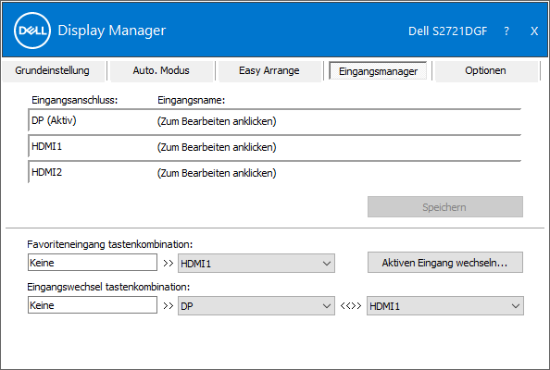
Task: Click the DP (Aktiv) port label
Action: [x=54, y=120]
